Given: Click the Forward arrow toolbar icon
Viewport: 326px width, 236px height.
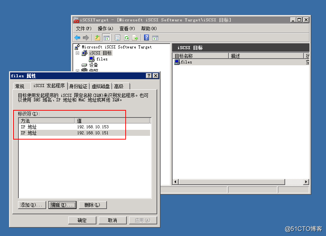Looking at the screenshot, I should tap(86, 38).
